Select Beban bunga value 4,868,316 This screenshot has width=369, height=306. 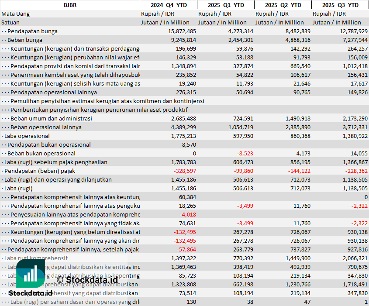tap(298, 40)
